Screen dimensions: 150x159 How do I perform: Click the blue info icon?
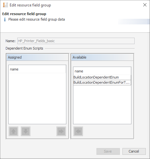coord(5,20)
